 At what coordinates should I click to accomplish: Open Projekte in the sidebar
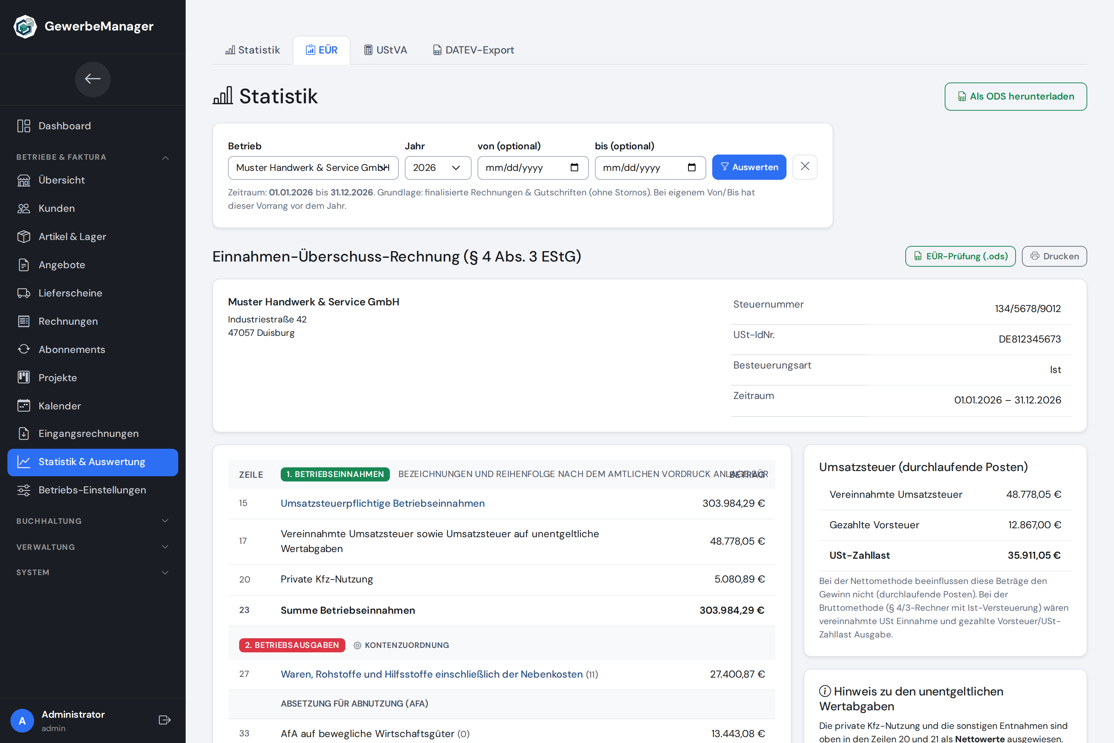[93, 378]
